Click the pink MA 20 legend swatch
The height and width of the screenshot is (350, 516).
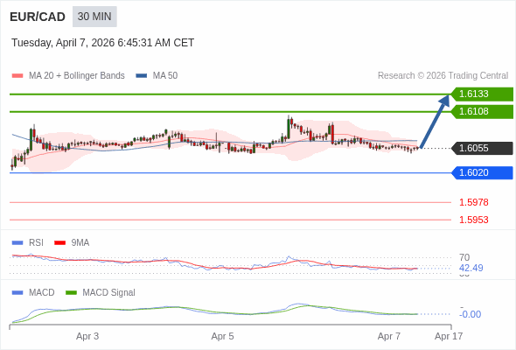[x=17, y=76]
